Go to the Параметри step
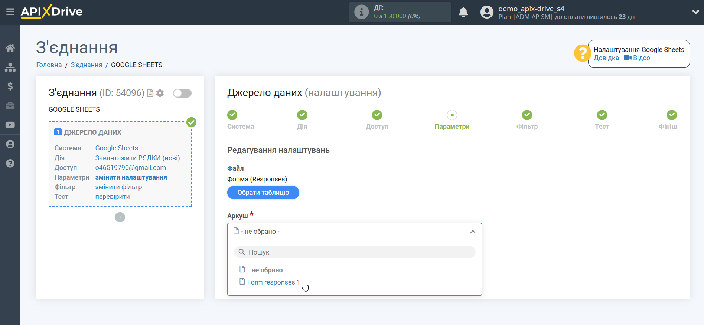 [x=452, y=115]
